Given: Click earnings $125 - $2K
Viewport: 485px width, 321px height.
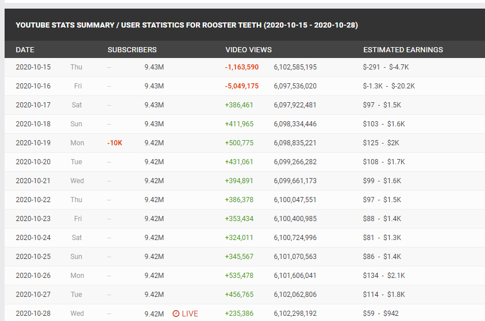Looking at the screenshot, I should pos(381,143).
